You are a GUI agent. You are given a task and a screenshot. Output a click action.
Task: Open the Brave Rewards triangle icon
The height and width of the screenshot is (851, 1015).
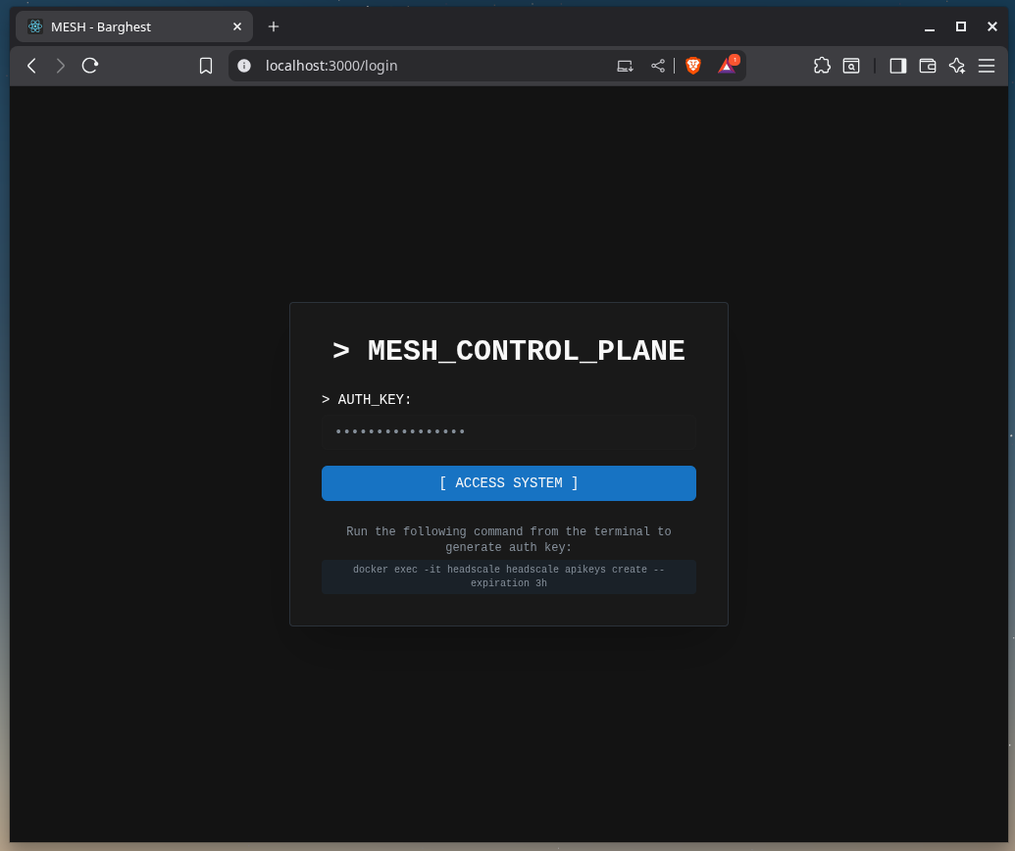(727, 66)
